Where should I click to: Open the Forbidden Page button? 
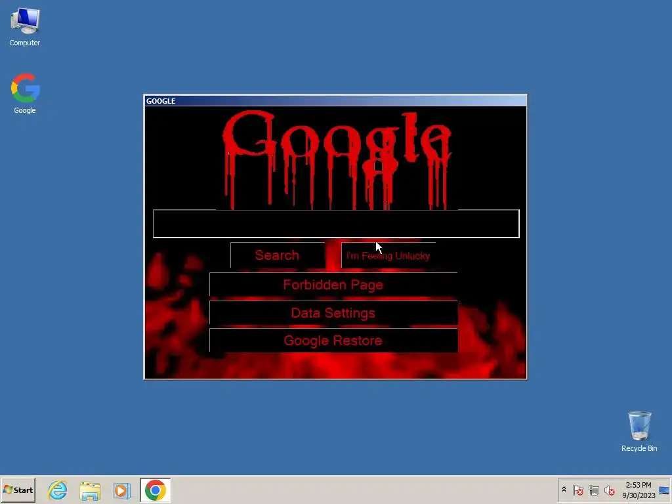coord(333,285)
